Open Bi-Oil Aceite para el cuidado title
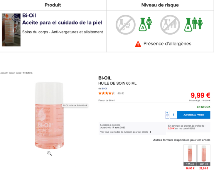 point(62,19)
